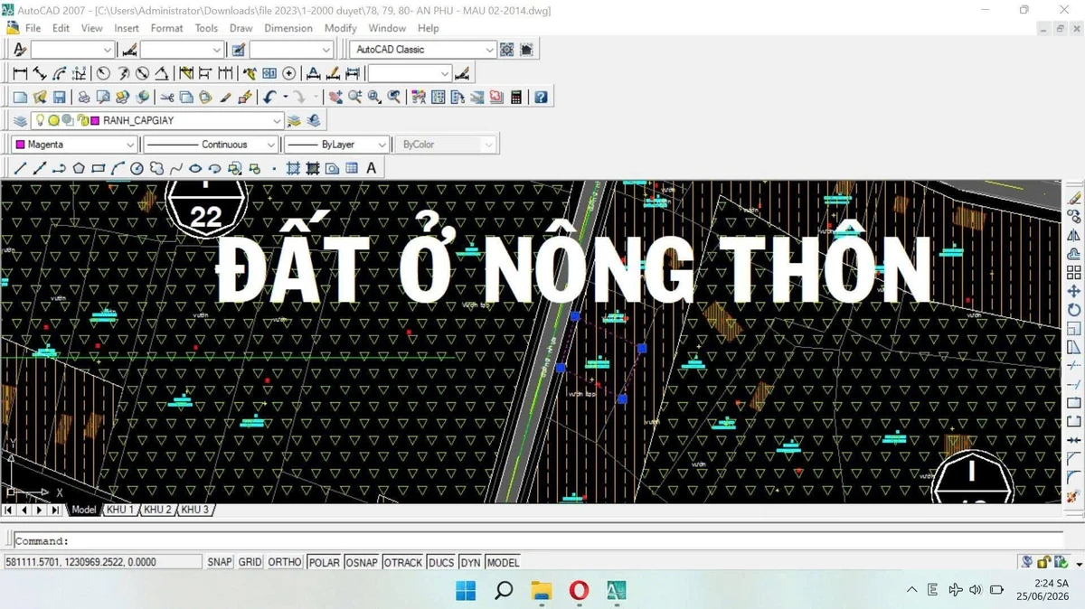Select the Circle draw tool
Screen dimensions: 1085x609
click(x=137, y=168)
